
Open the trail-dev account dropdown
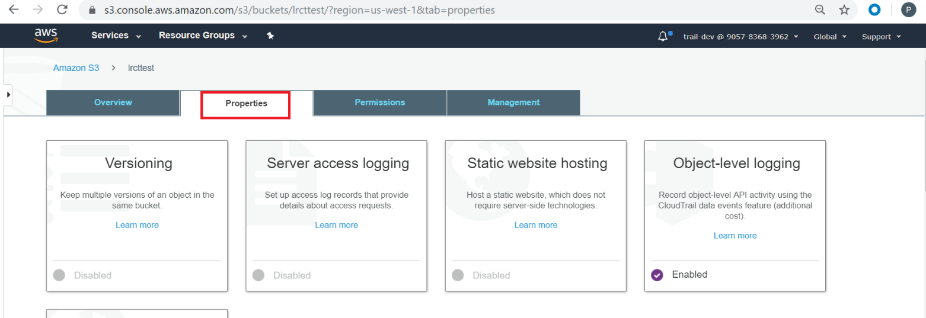tap(741, 37)
